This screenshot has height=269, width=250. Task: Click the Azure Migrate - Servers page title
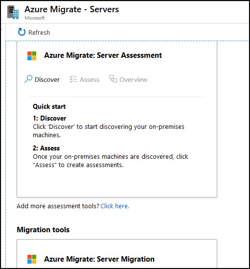pyautogui.click(x=71, y=9)
